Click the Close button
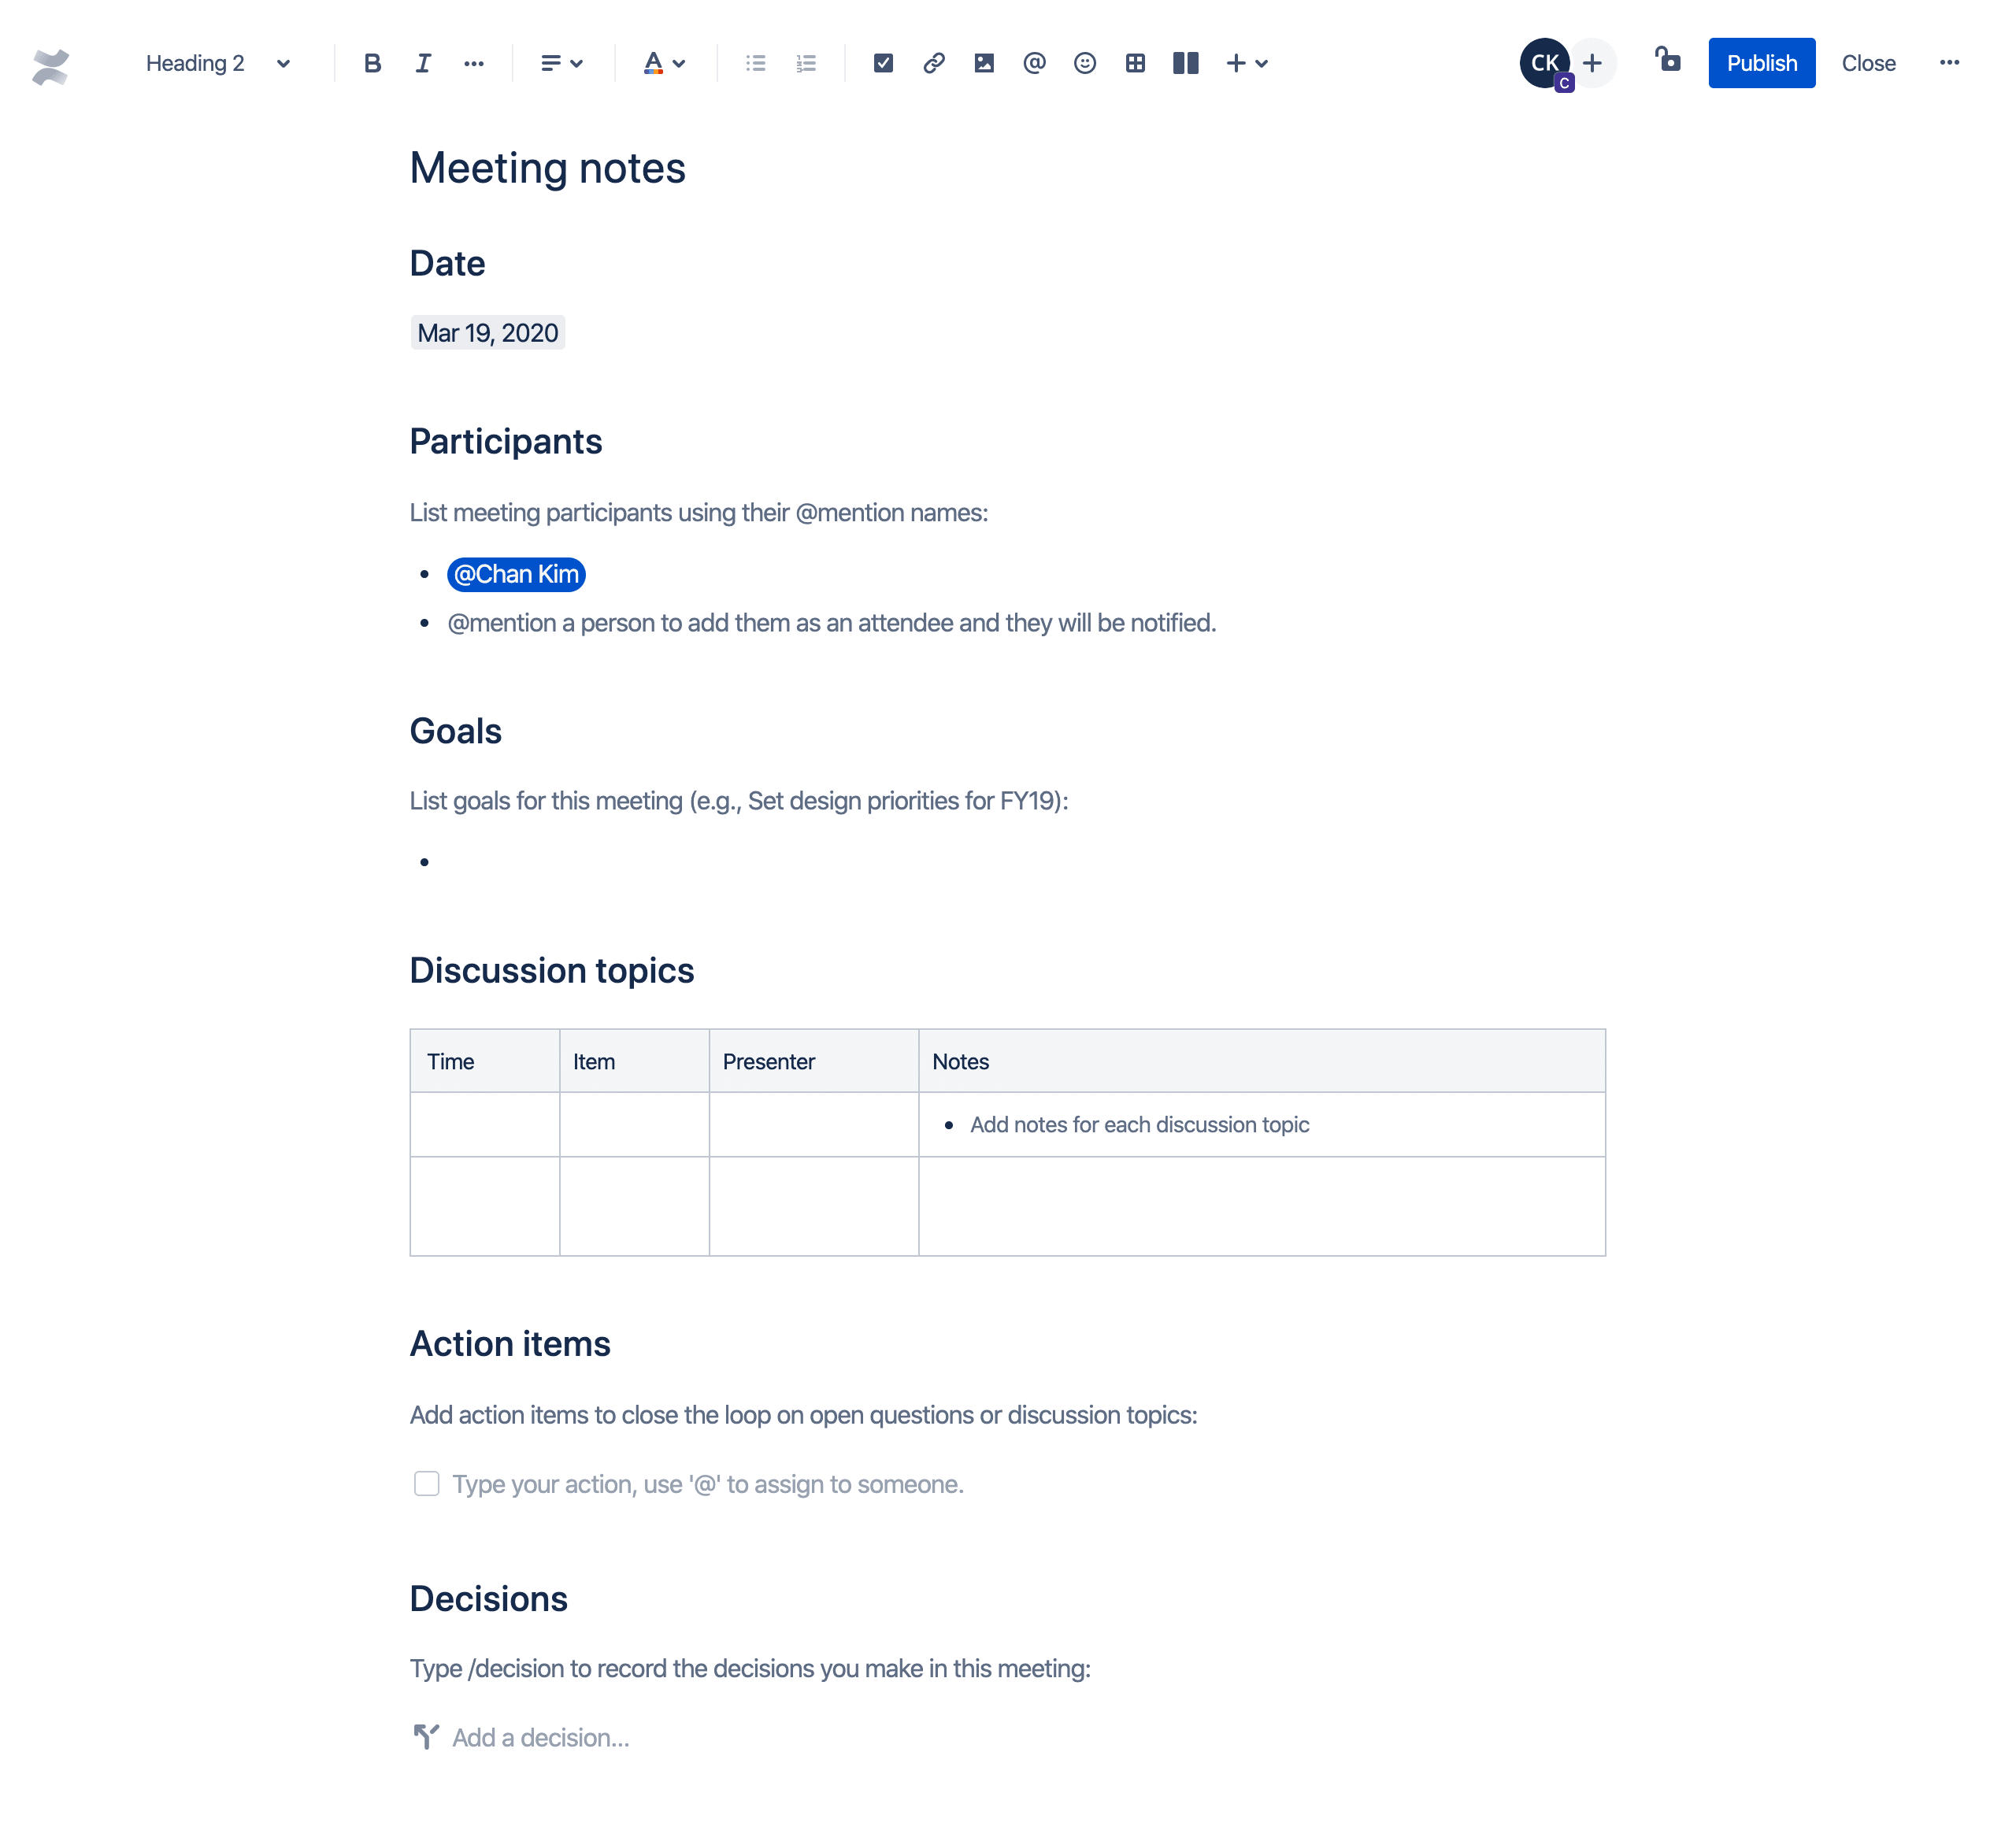 [1869, 63]
